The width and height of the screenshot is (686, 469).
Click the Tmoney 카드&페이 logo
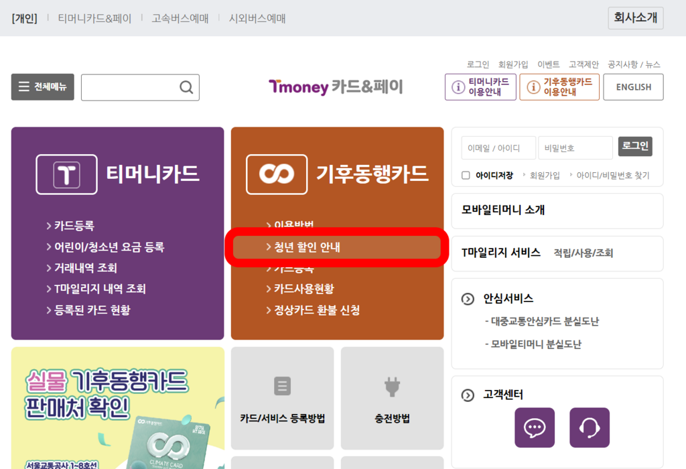click(x=336, y=86)
